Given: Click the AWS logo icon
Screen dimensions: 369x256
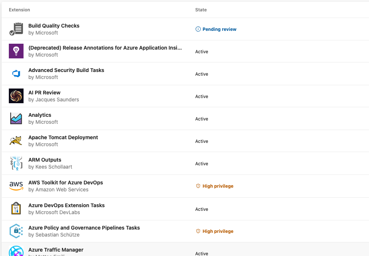Looking at the screenshot, I should click(x=16, y=186).
